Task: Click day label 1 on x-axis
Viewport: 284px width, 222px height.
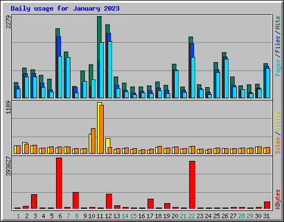Action: (x=18, y=216)
